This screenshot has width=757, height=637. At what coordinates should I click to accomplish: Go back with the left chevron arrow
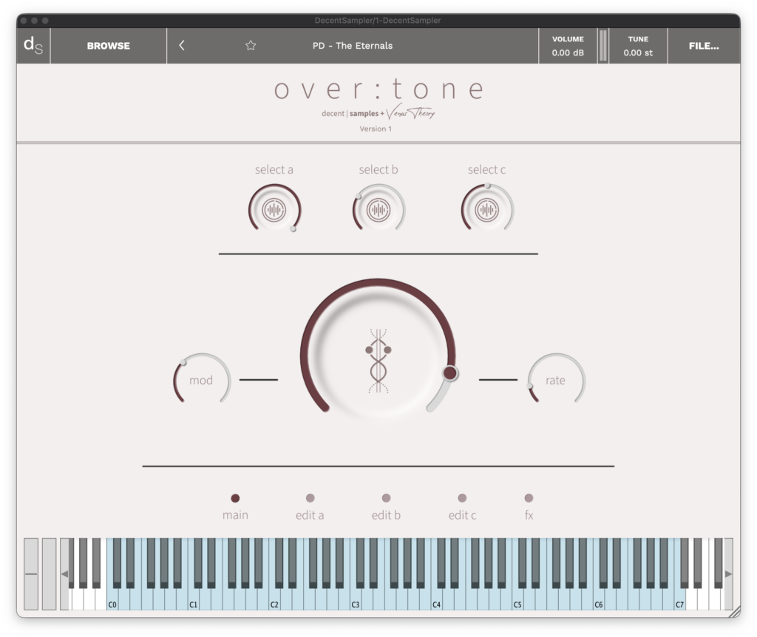(x=182, y=46)
